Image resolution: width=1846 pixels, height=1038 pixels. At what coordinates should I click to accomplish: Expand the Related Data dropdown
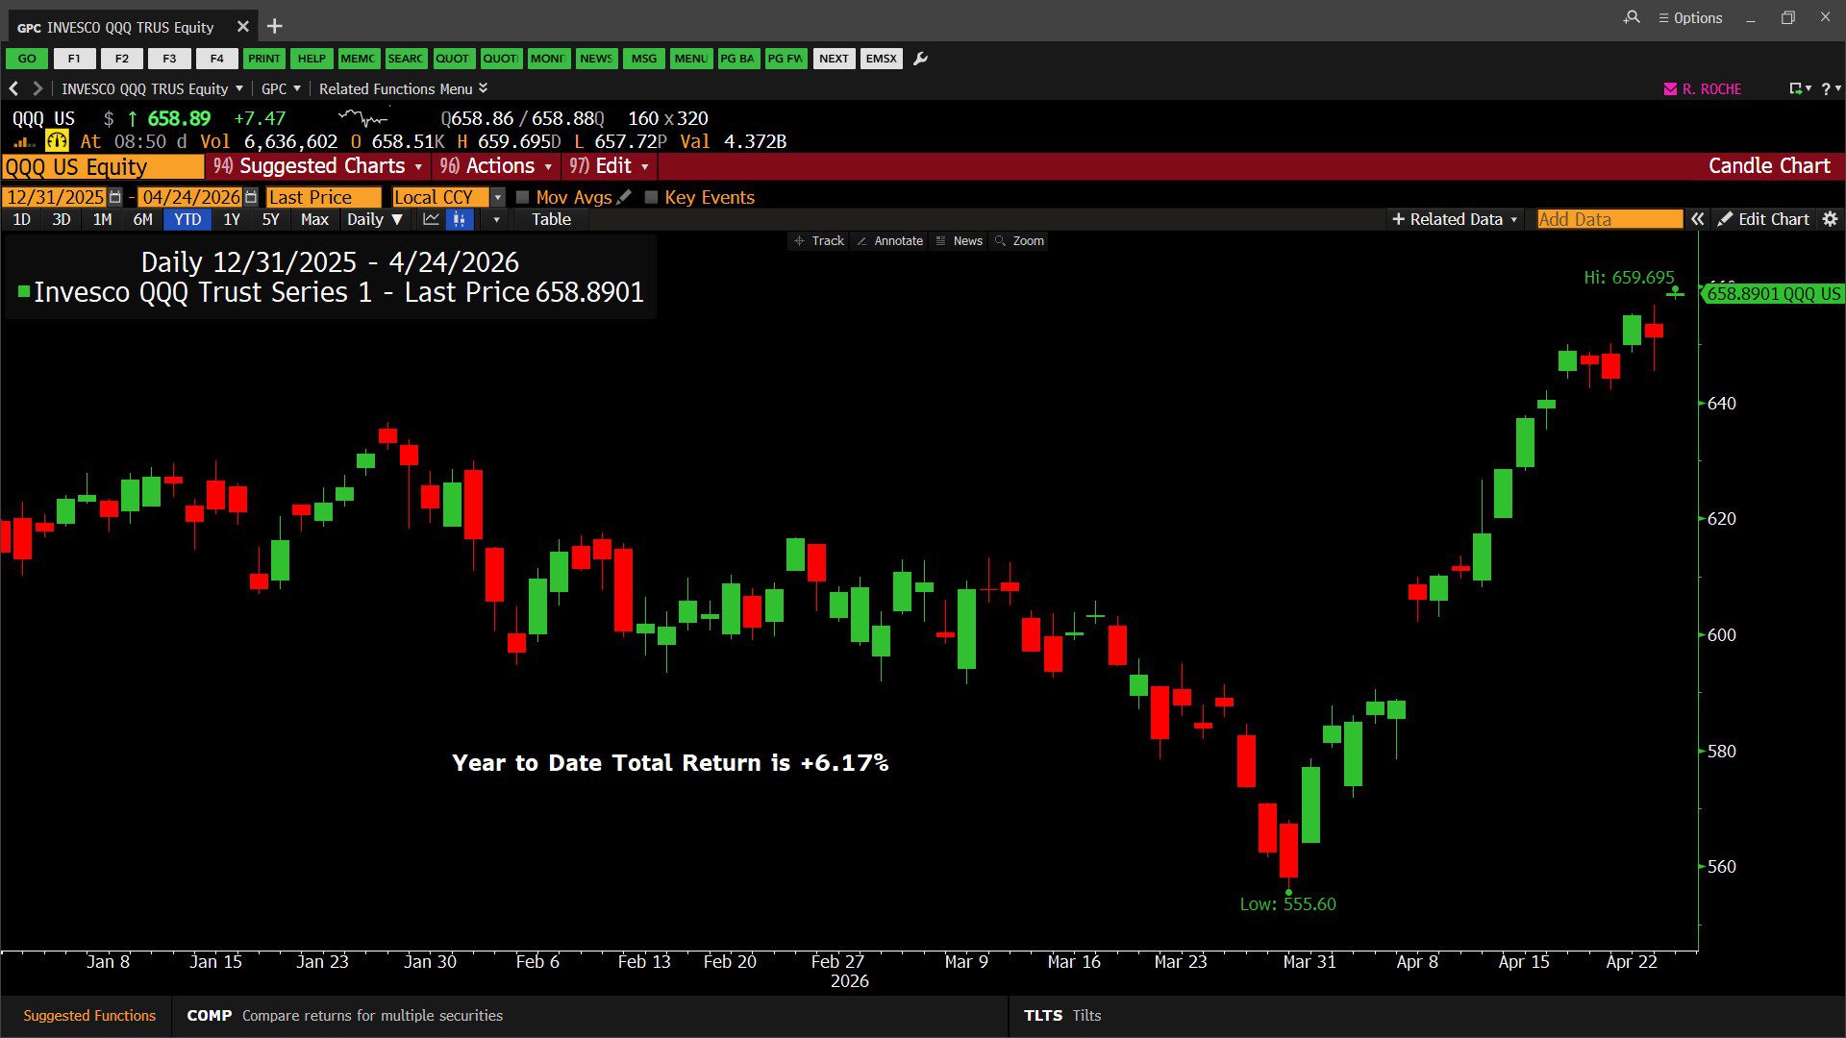[1455, 219]
